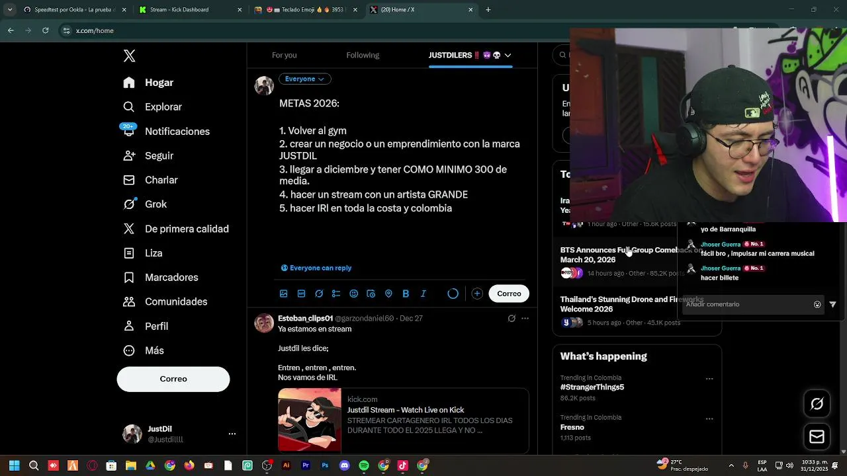Open options for #StrangerThings5 trend
Screen dimensions: 847x476
point(709,379)
